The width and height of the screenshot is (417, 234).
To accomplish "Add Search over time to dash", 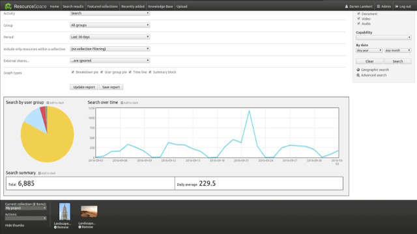I will click(129, 103).
